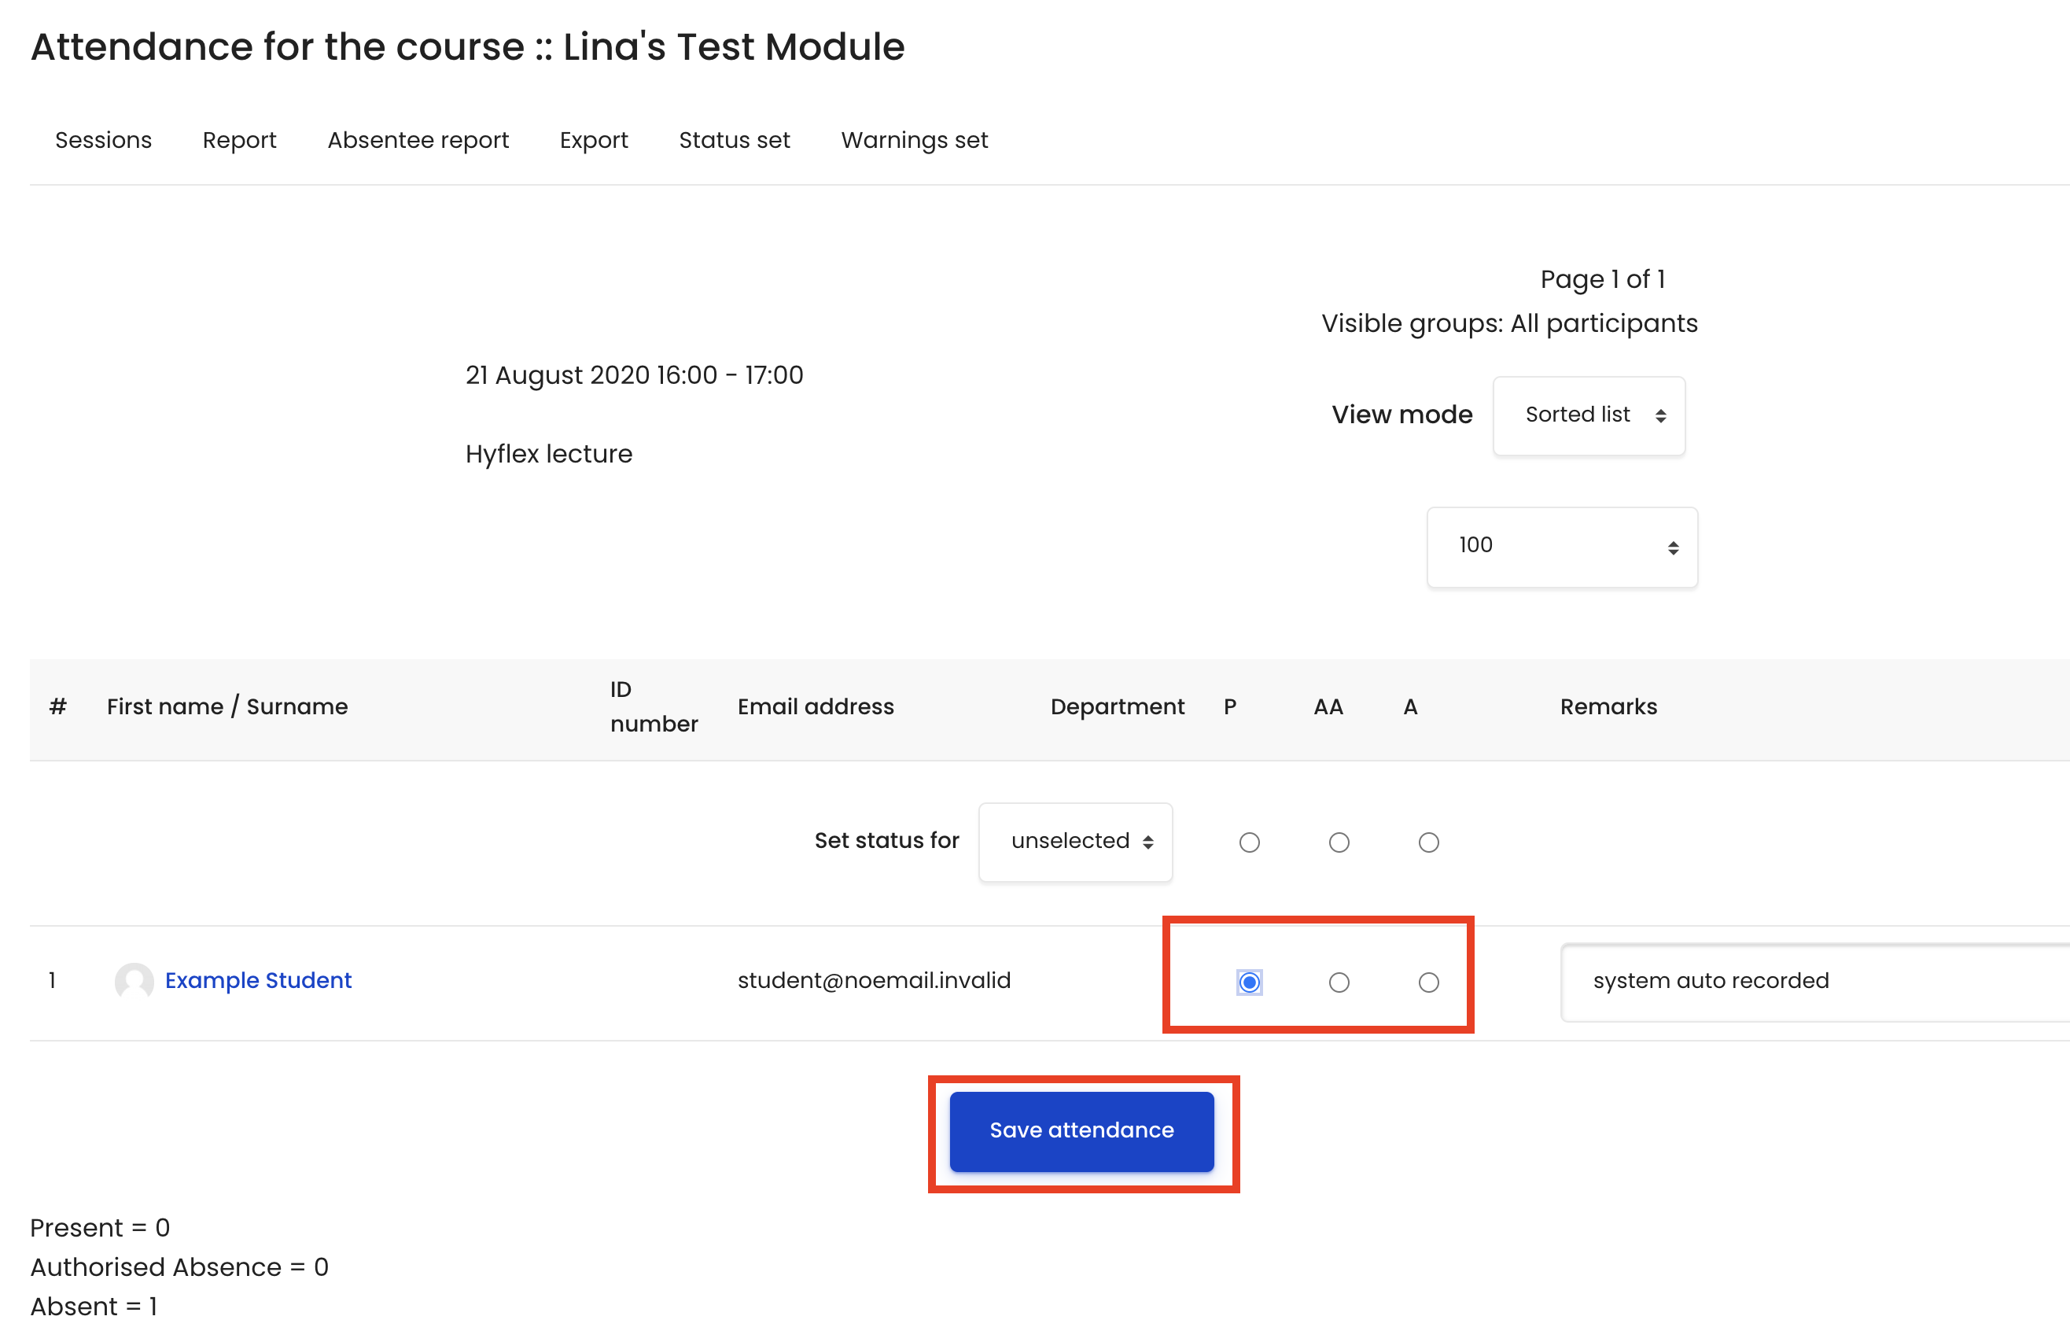2070x1342 pixels.
Task: Open the Report tab
Action: coord(239,140)
